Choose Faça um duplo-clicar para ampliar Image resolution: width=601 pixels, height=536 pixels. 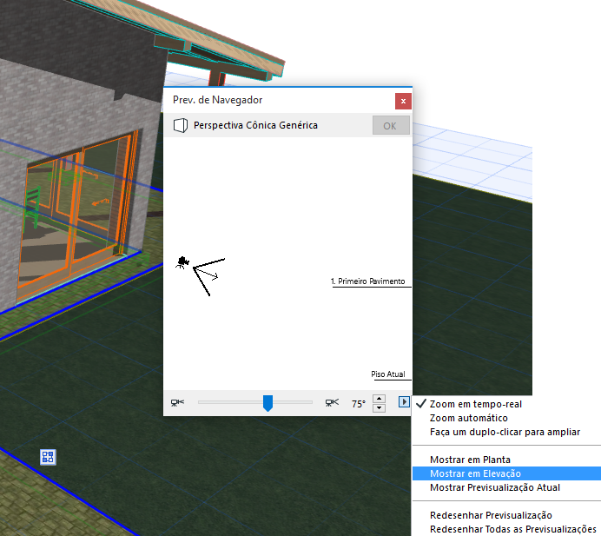pyautogui.click(x=505, y=432)
